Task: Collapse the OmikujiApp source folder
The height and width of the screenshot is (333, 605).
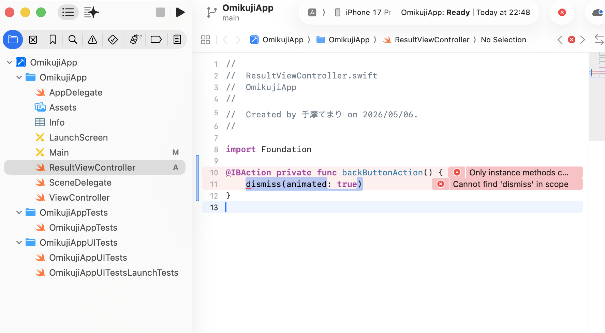Action: tap(19, 77)
